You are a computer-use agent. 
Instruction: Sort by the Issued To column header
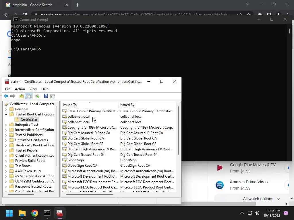[x=90, y=105]
